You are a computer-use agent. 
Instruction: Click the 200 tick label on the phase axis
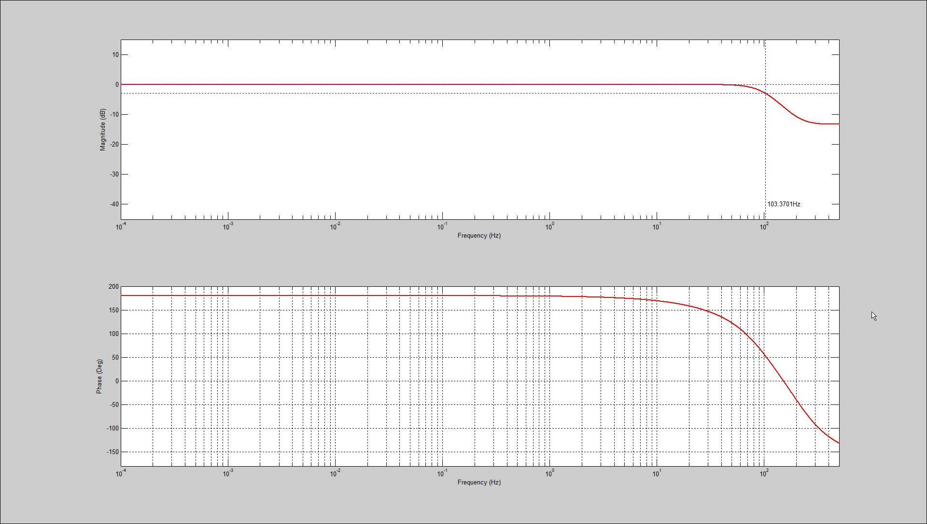tap(113, 286)
